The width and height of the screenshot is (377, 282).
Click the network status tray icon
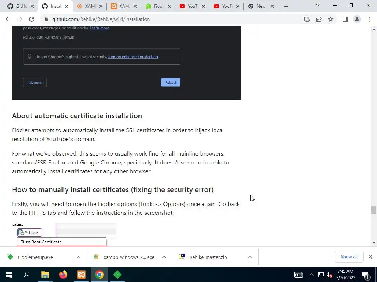(x=321, y=275)
